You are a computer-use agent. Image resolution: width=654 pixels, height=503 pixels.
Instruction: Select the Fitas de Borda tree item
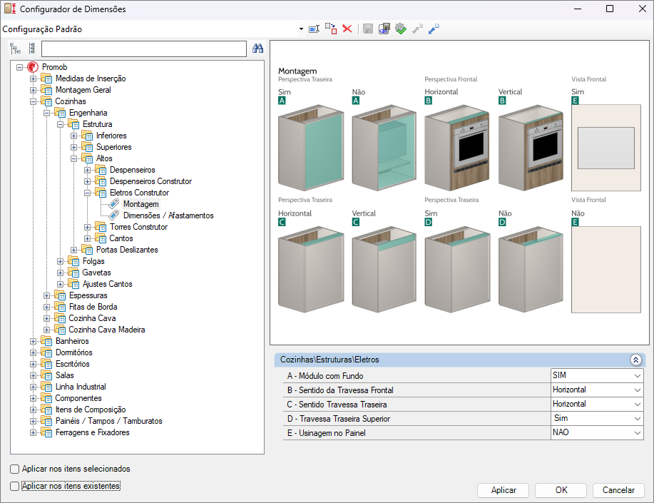[x=93, y=307]
